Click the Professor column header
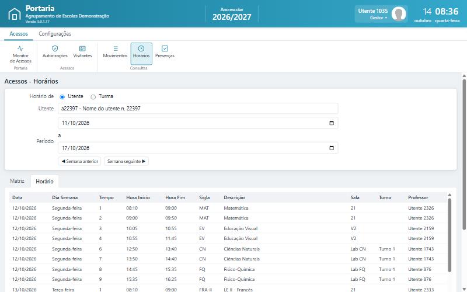Image resolution: width=467 pixels, height=292 pixels. [418, 197]
